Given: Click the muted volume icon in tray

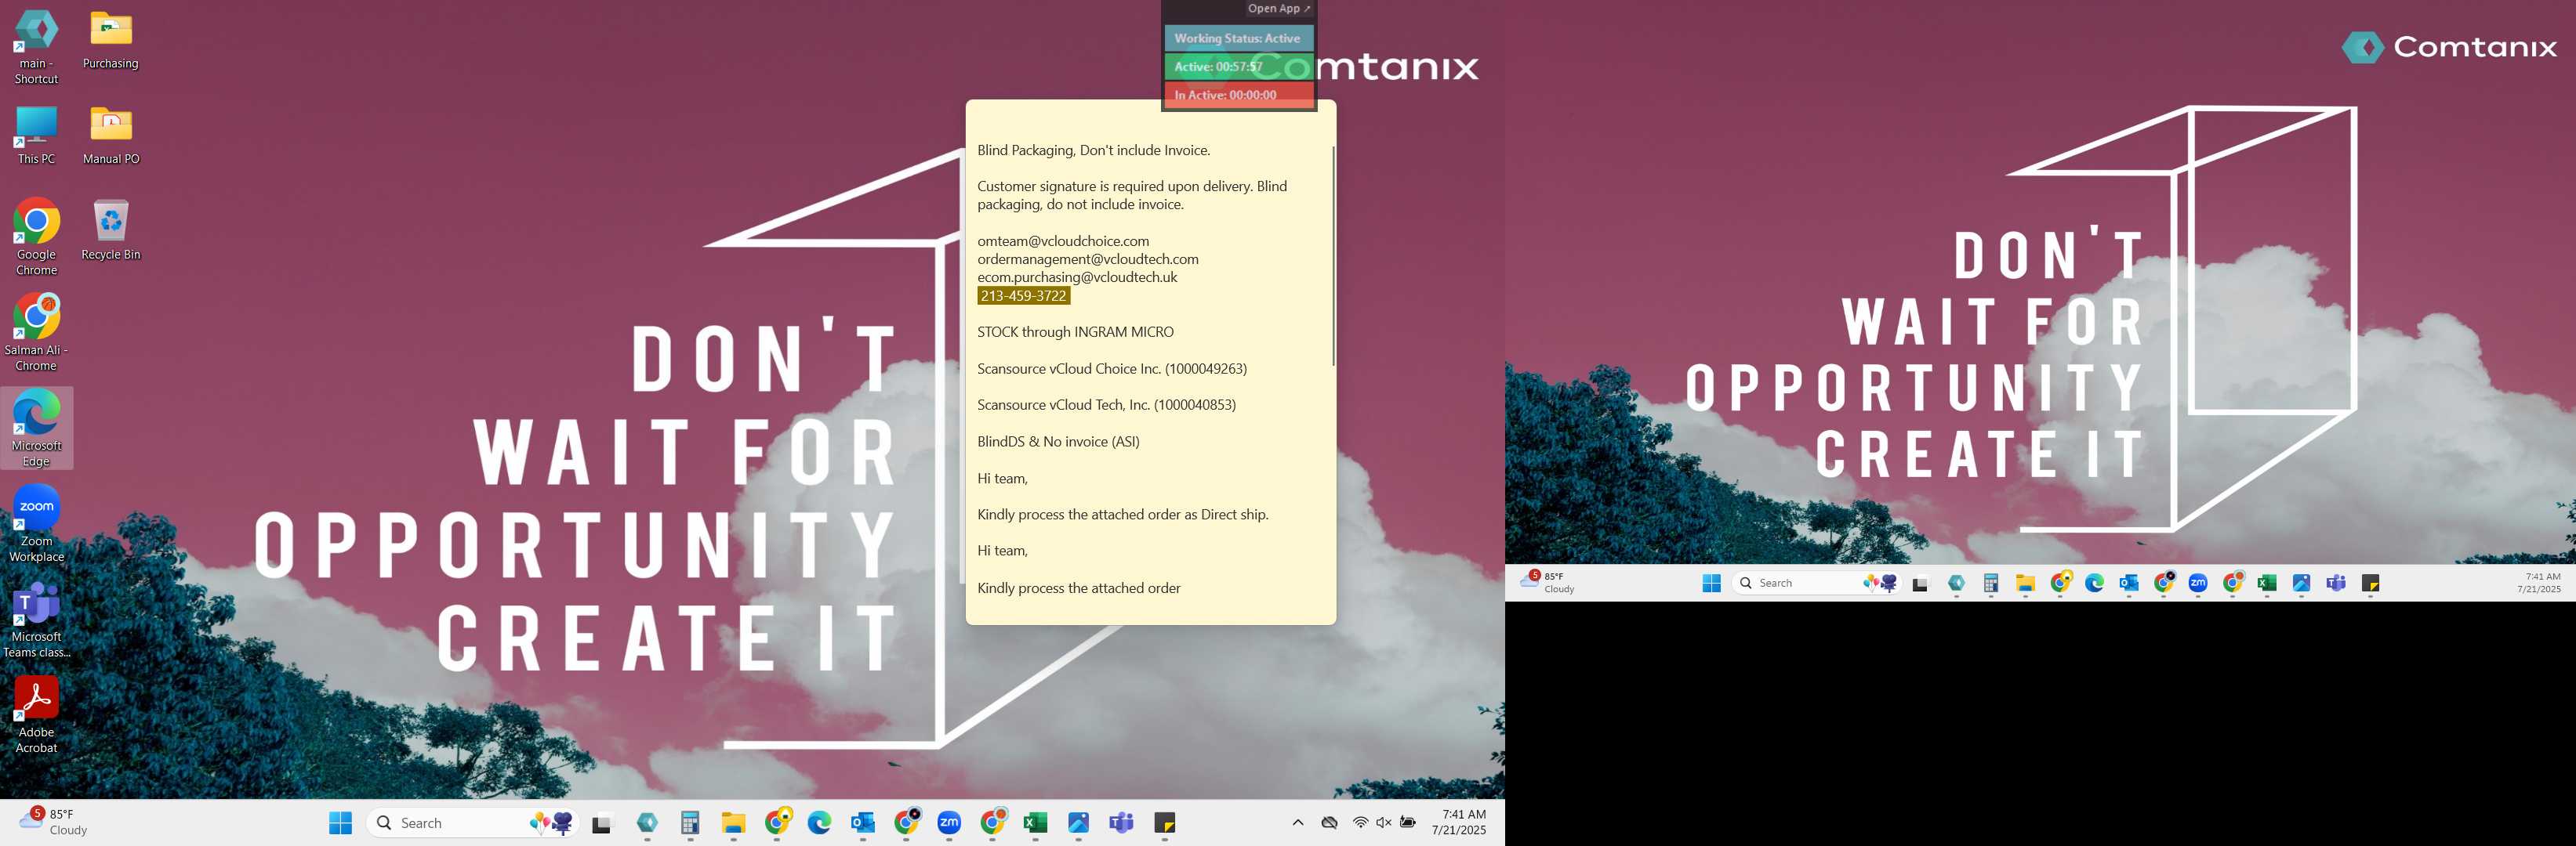Looking at the screenshot, I should (1384, 822).
